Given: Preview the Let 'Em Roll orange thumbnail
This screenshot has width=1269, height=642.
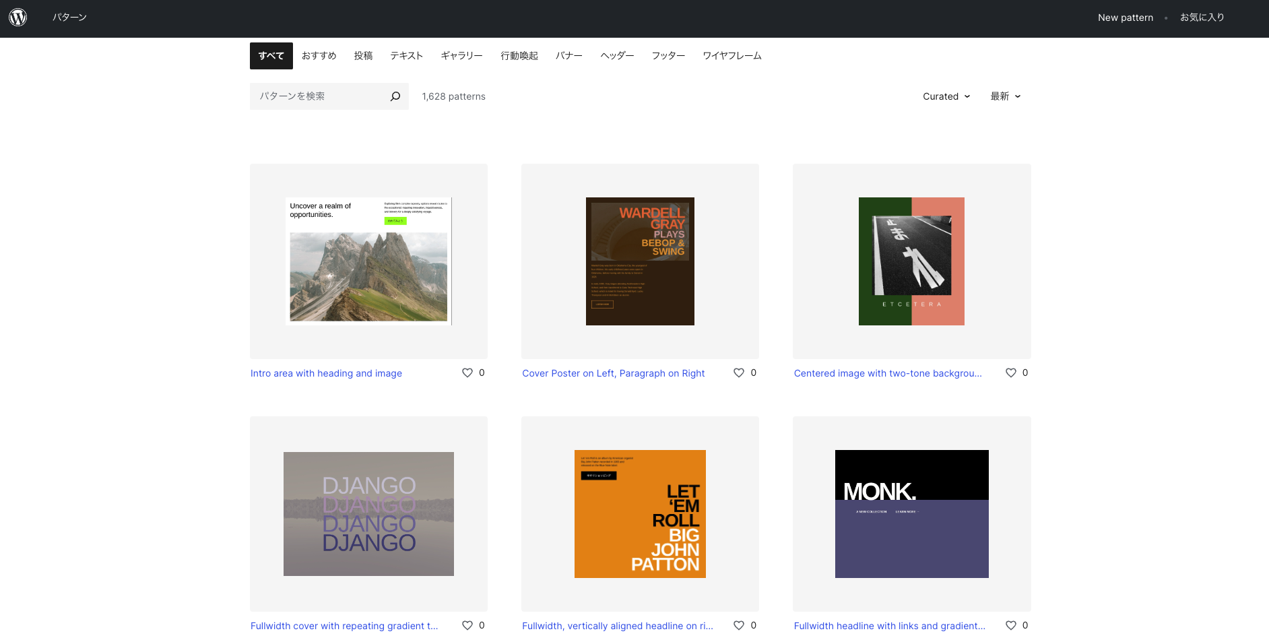Looking at the screenshot, I should 640,514.
